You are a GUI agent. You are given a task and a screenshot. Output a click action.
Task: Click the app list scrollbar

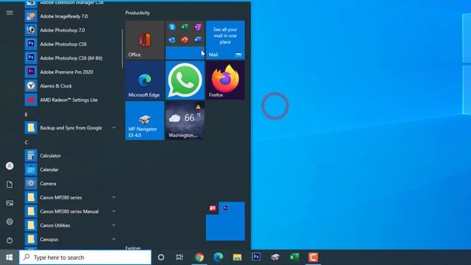coord(122,49)
